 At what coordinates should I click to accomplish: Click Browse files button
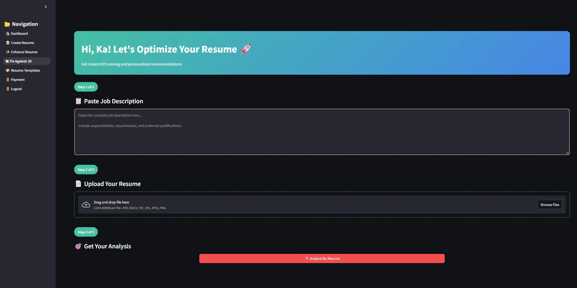click(550, 205)
